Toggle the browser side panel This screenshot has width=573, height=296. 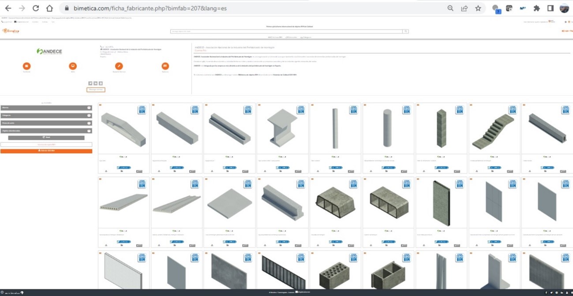[551, 8]
